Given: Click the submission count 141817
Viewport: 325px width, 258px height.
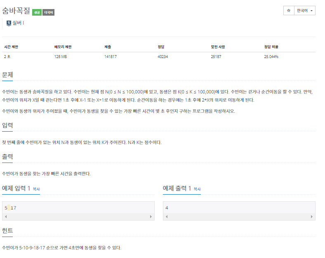Looking at the screenshot, I should (x=111, y=57).
